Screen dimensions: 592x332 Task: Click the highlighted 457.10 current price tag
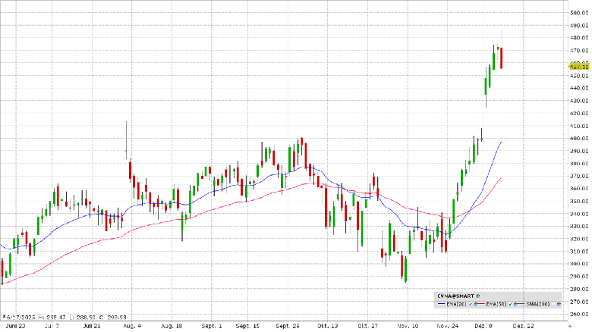(580, 67)
